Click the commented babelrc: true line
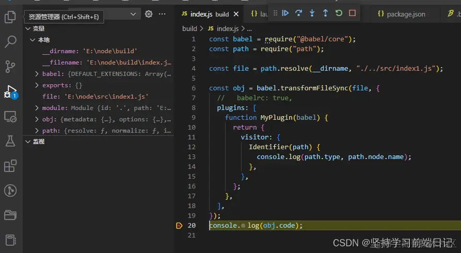 [255, 98]
